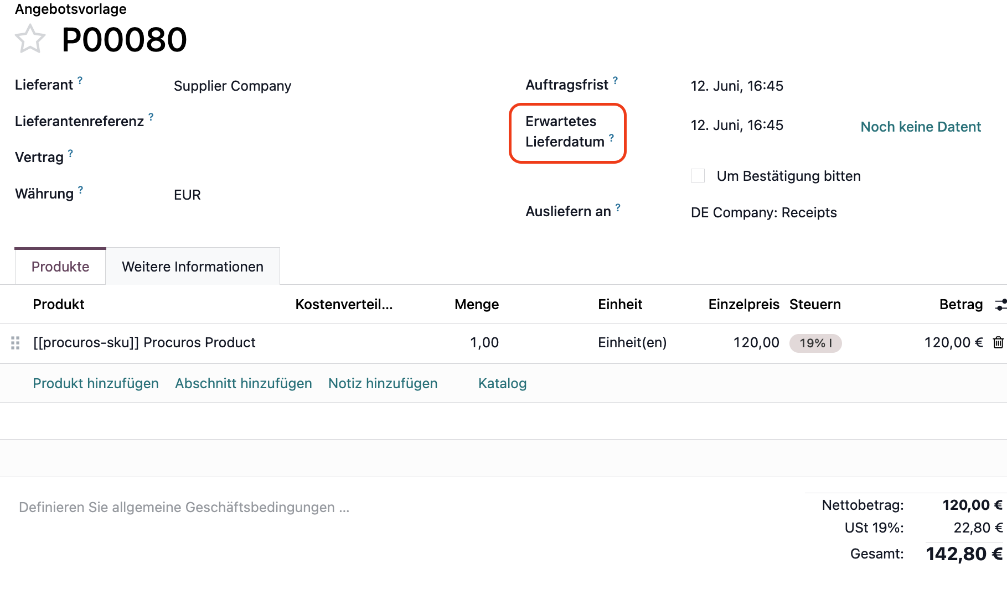Viewport: 1007px width, 595px height.
Task: Fill in the empty Lieferantenreferenz field
Action: (x=332, y=122)
